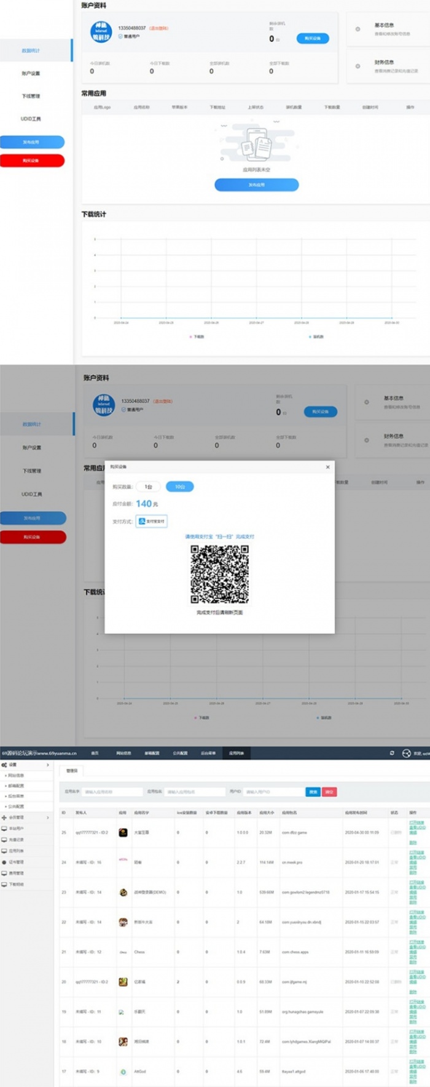
Task: Select 下线管理 on the undimmed account page sidebar
Action: pyautogui.click(x=31, y=96)
